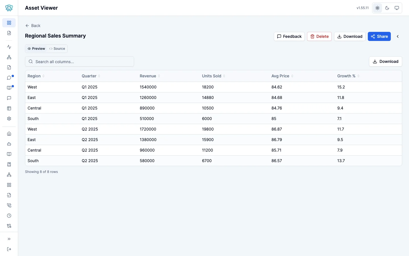The image size is (409, 256).
Task: Go to the home icon in sidebar
Action: tap(9, 134)
